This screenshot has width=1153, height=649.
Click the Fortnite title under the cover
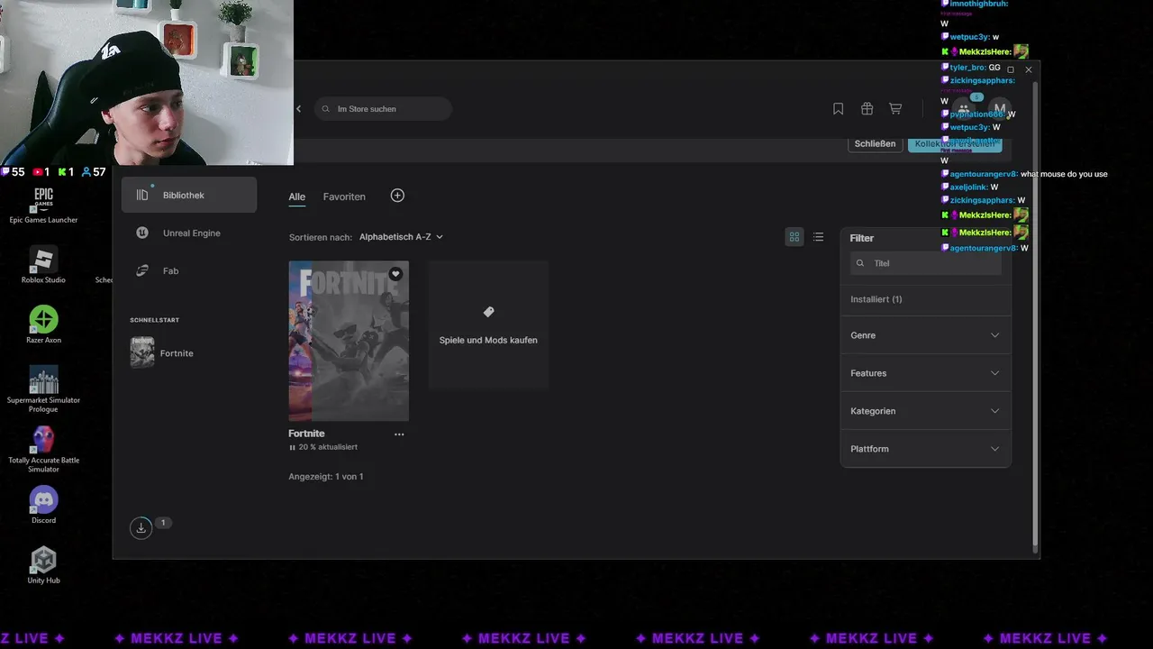(306, 434)
